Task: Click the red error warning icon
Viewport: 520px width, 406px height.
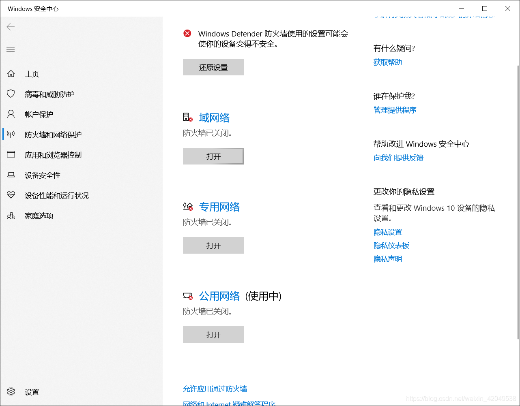Action: [x=187, y=34]
